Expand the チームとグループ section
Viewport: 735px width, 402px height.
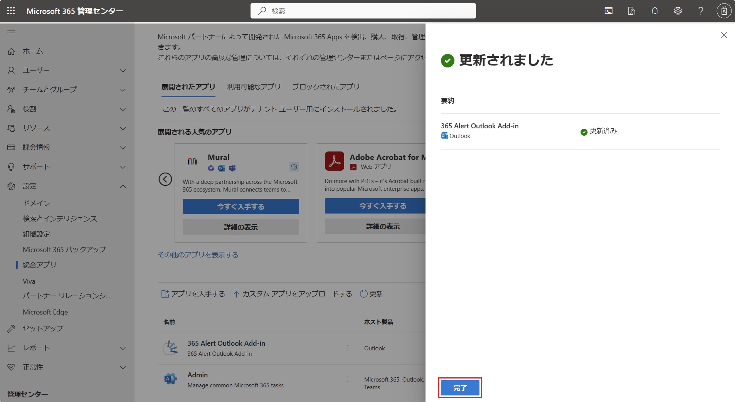click(x=123, y=90)
